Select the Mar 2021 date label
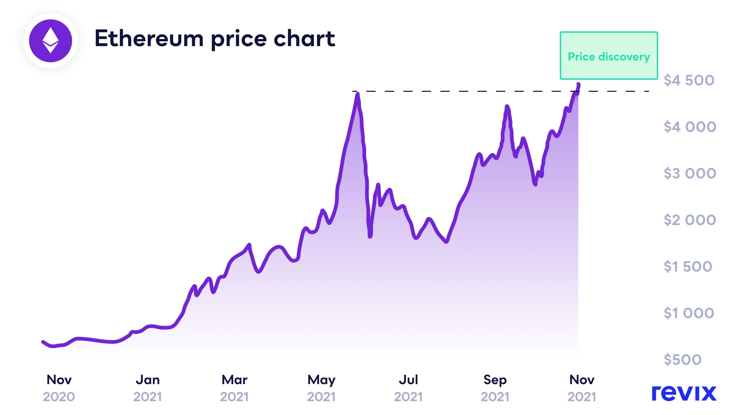 (234, 388)
